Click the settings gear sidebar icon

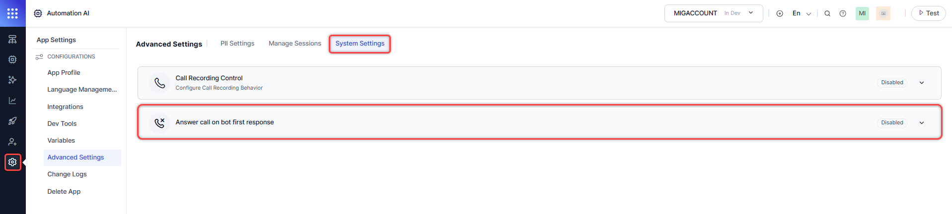tap(12, 162)
